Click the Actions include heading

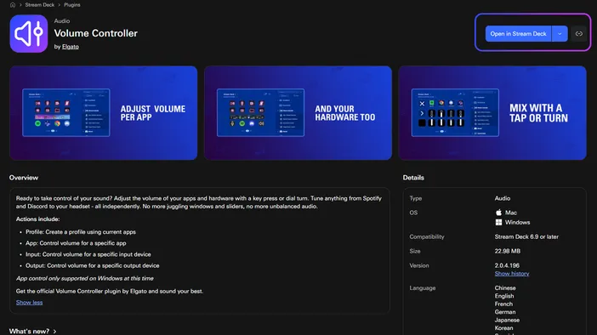coord(37,219)
